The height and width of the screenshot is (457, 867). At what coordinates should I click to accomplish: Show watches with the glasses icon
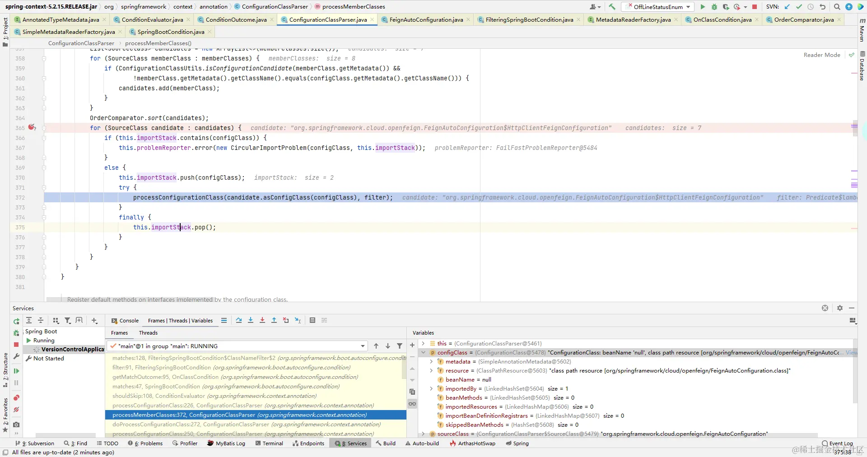click(412, 404)
